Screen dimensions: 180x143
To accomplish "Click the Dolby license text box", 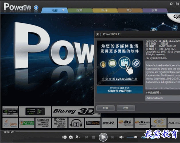I will [163, 75].
